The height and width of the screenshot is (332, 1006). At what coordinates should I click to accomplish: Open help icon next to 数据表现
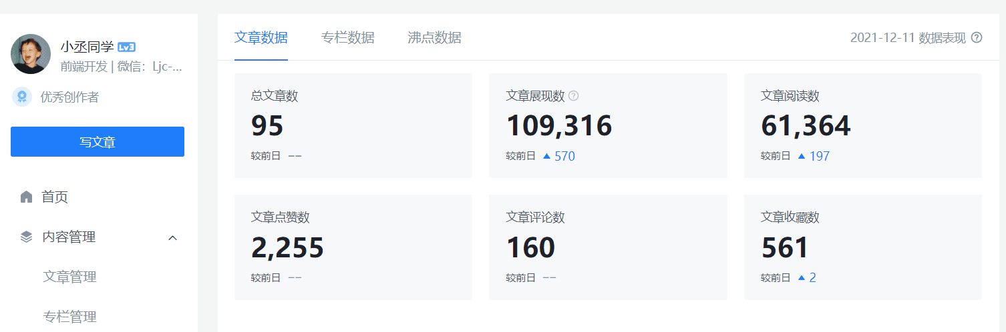tap(977, 37)
